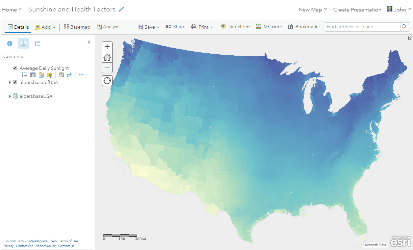Open the Basemap gallery
Screen dimensions: 413x250
[x=77, y=27]
